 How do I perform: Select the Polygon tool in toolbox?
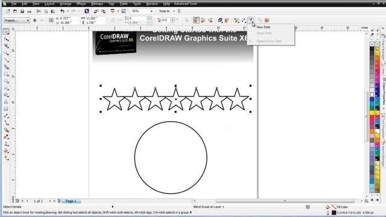point(6,88)
